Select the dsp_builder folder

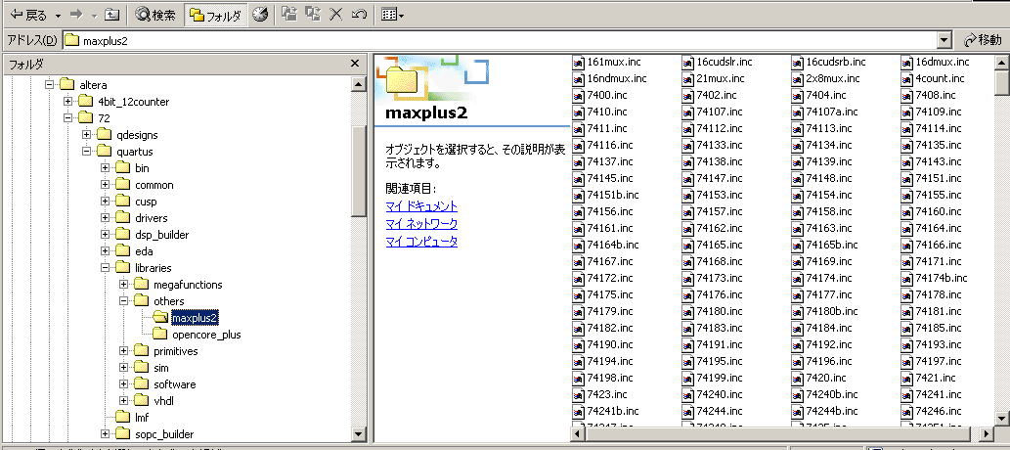click(161, 235)
